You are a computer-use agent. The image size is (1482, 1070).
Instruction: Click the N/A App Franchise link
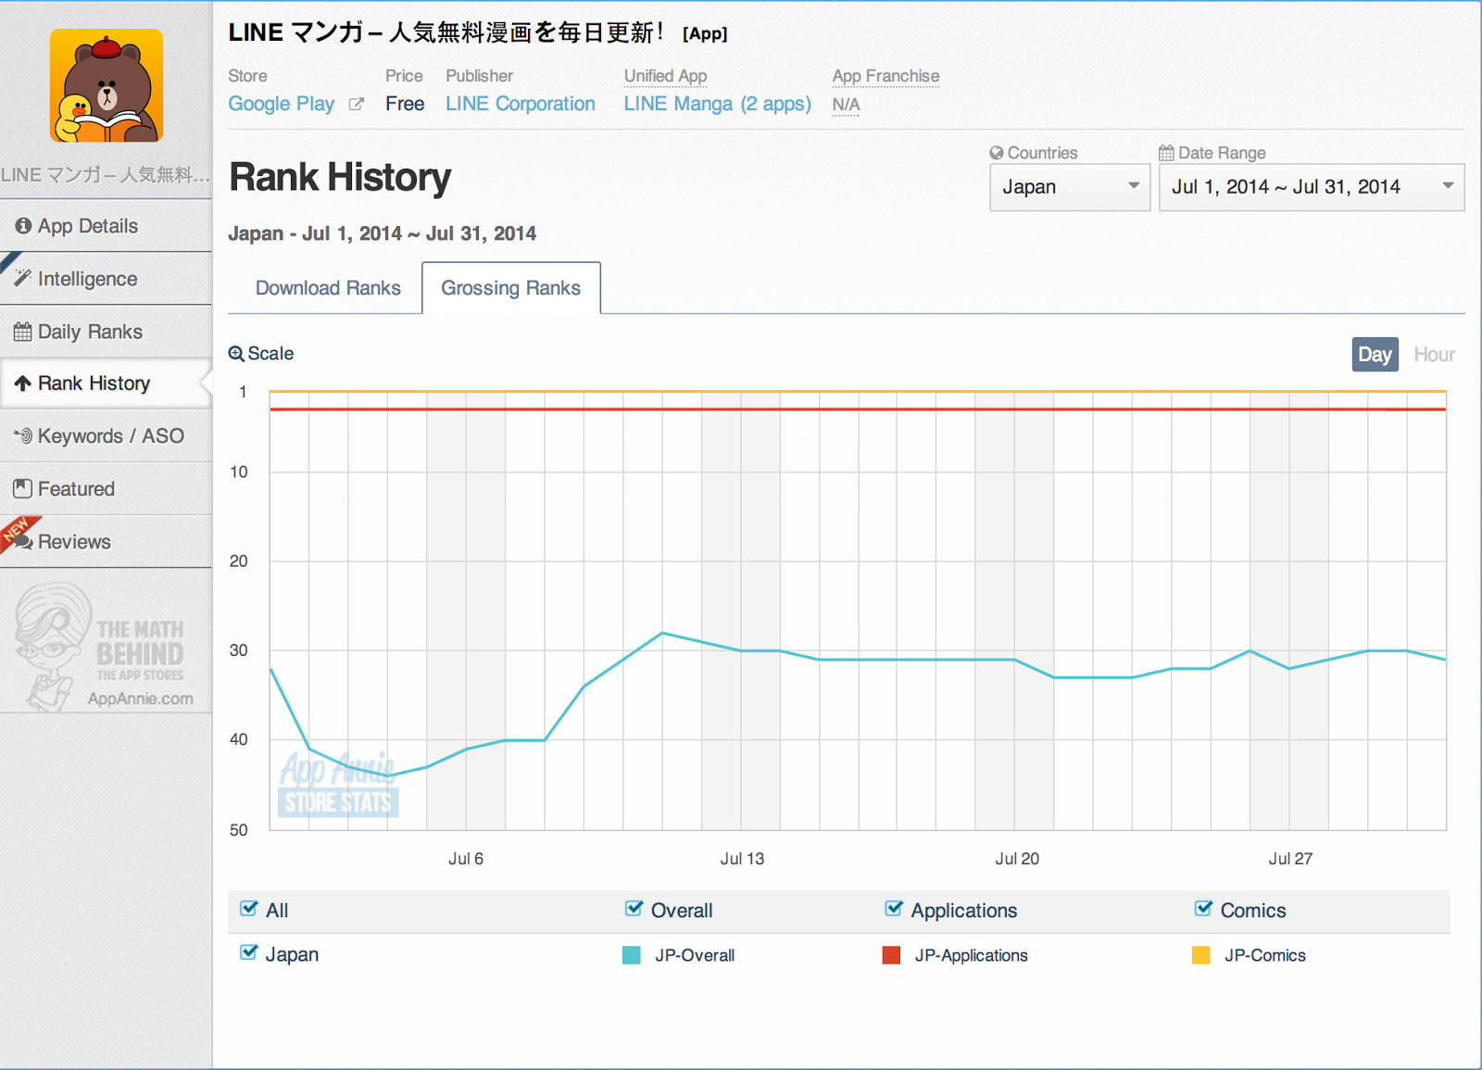pos(846,105)
